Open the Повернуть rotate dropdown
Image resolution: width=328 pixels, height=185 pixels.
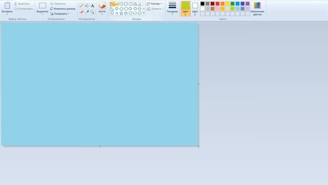click(x=60, y=14)
